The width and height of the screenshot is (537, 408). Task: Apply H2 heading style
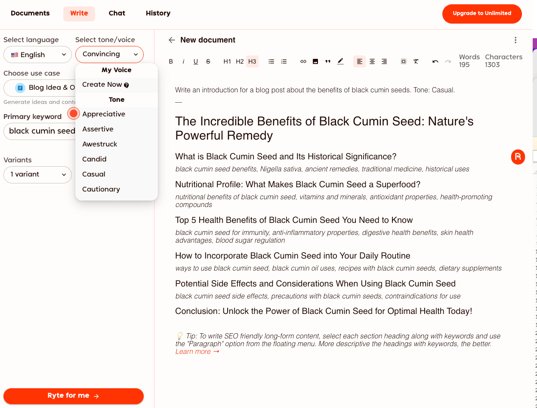click(x=240, y=61)
